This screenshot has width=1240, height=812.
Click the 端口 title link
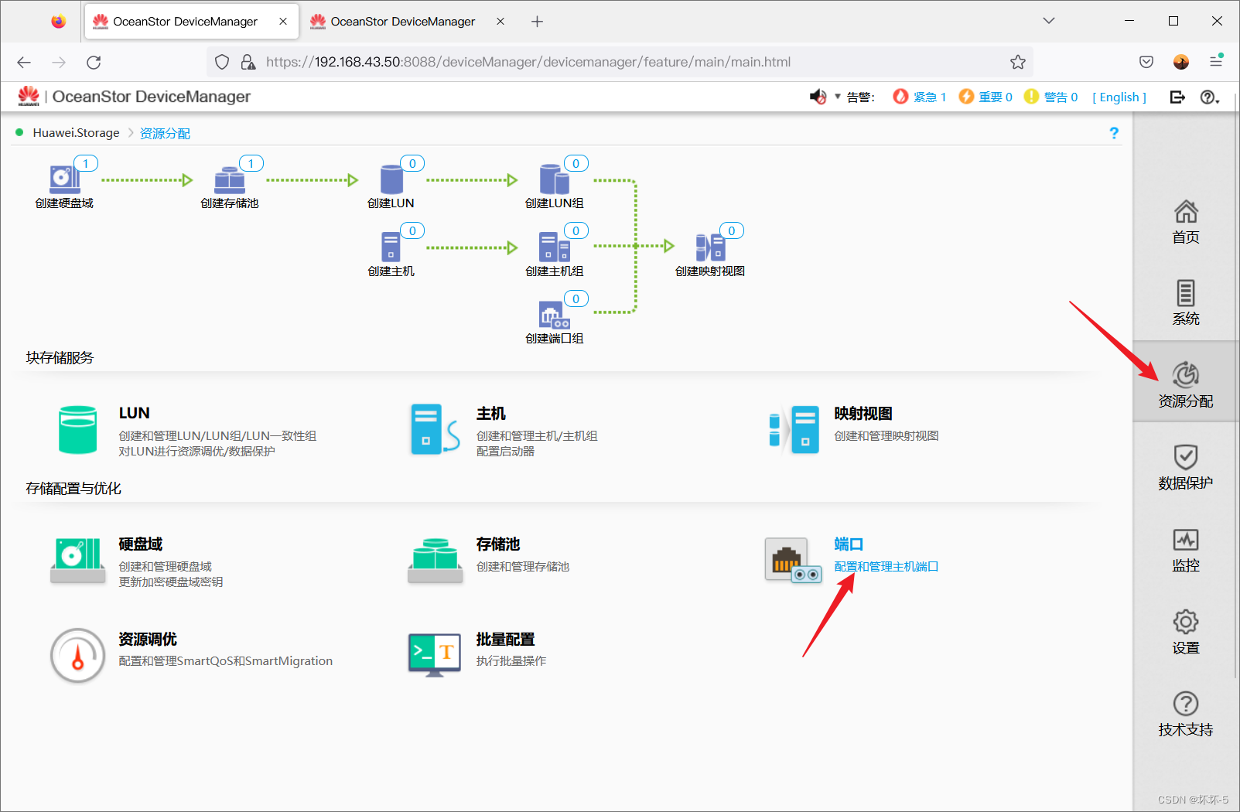(x=849, y=544)
